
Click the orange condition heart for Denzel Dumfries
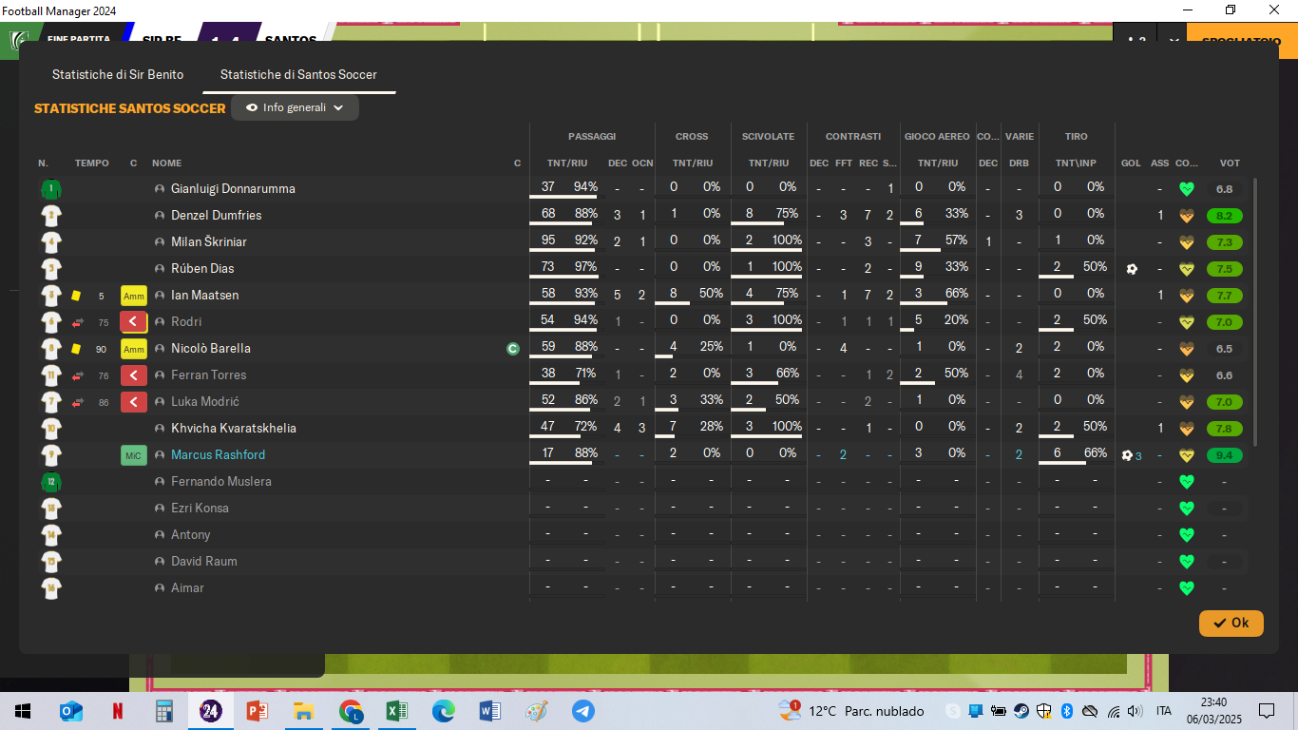[1186, 216]
